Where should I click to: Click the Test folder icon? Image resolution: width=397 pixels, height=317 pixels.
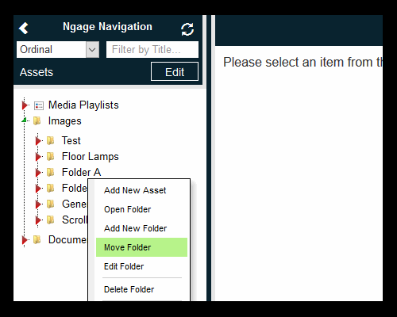[x=50, y=140]
